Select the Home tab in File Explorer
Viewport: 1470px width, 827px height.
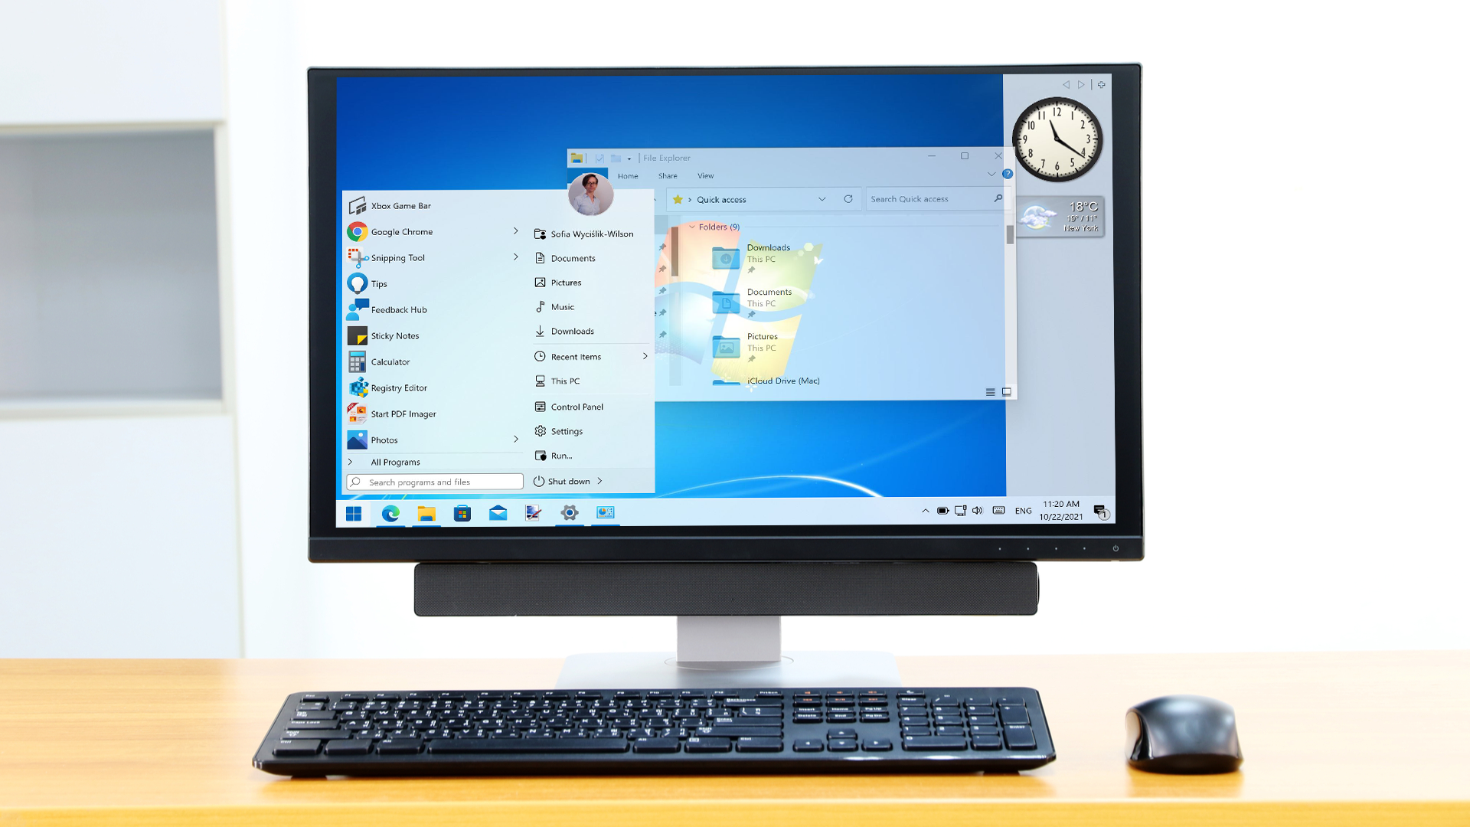[627, 175]
